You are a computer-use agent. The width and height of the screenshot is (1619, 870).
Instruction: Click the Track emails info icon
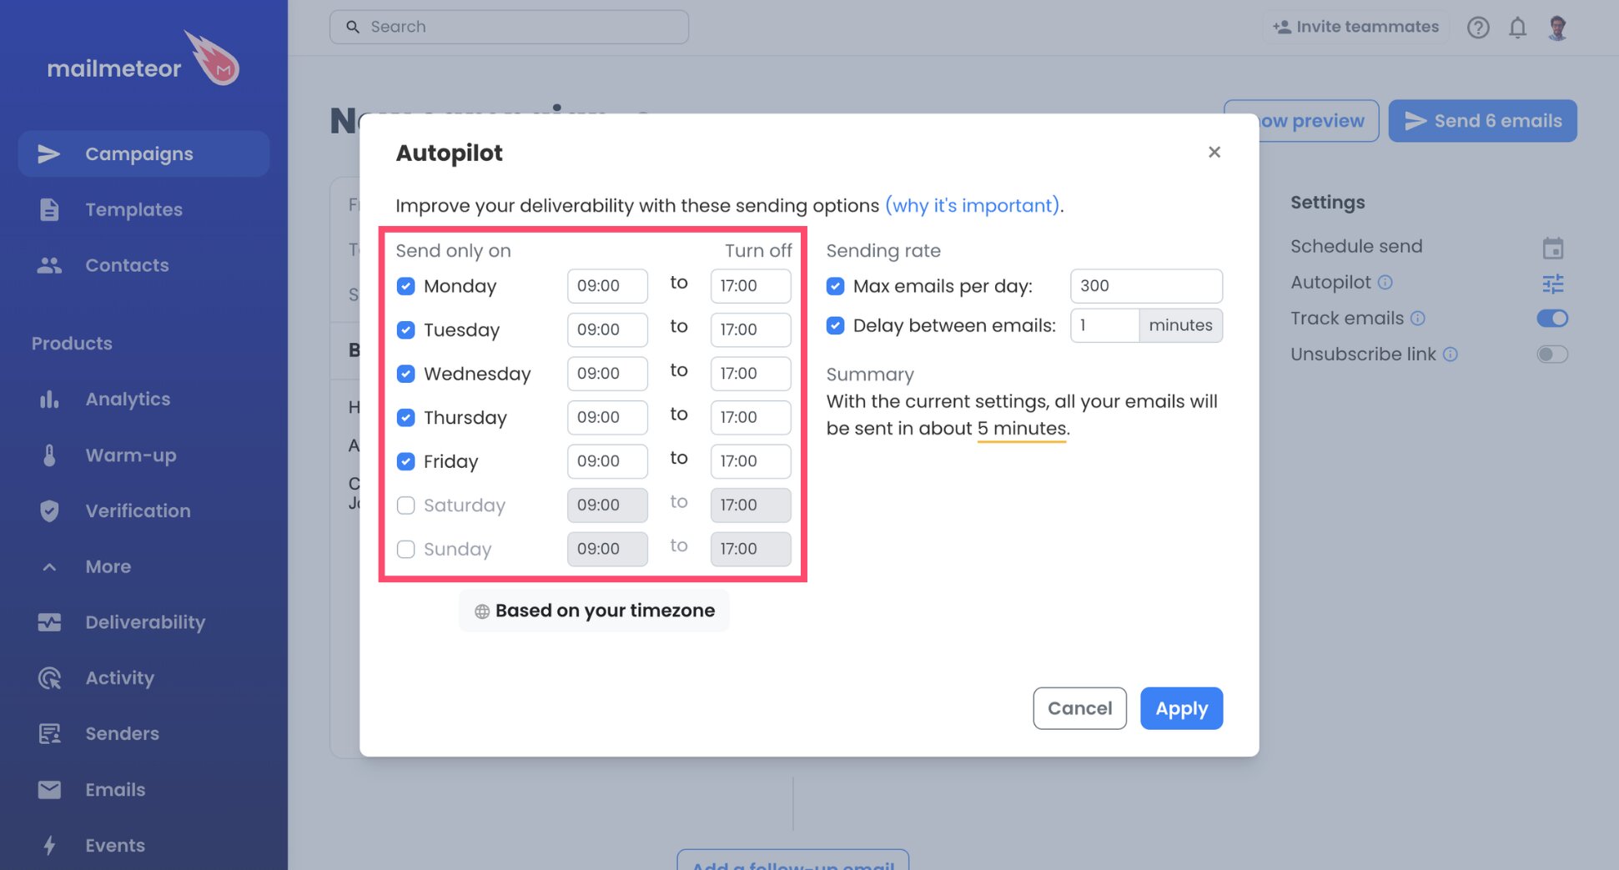(x=1418, y=318)
